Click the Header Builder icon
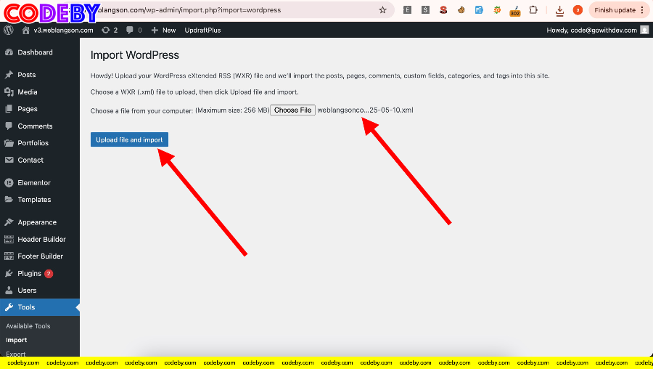This screenshot has height=369, width=653. (9, 239)
